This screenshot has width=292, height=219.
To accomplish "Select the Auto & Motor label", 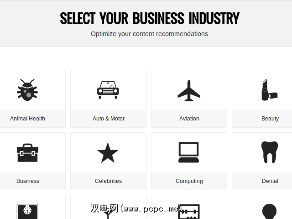I will [x=109, y=119].
